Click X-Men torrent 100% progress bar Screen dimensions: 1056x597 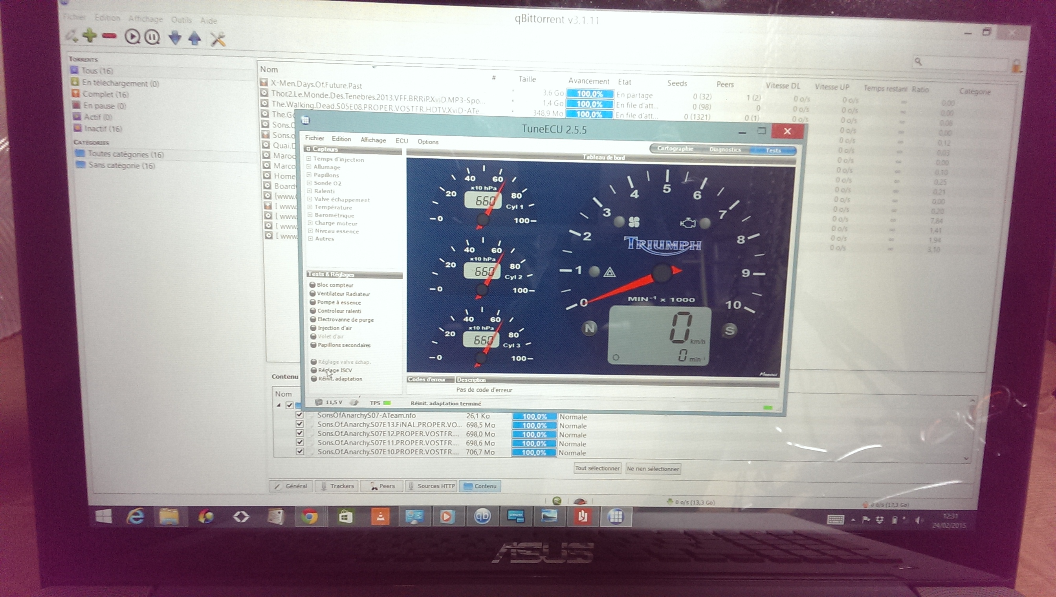pyautogui.click(x=590, y=93)
